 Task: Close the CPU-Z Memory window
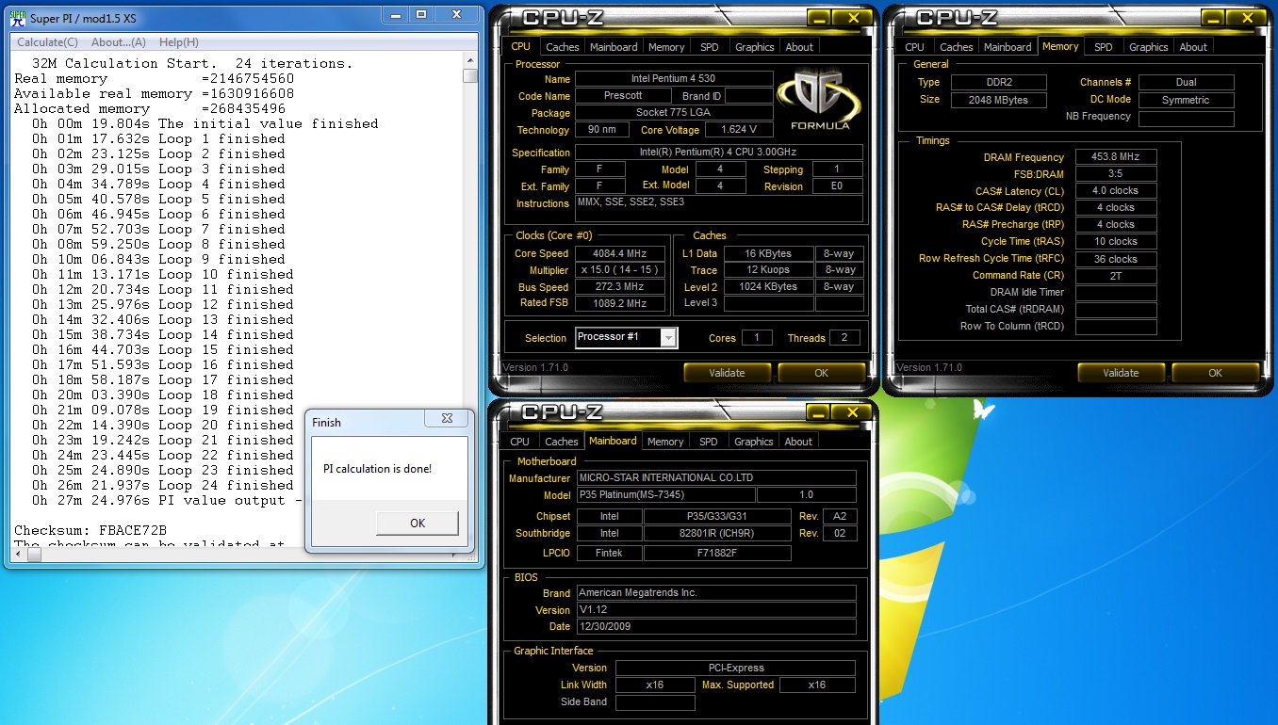pos(1248,18)
